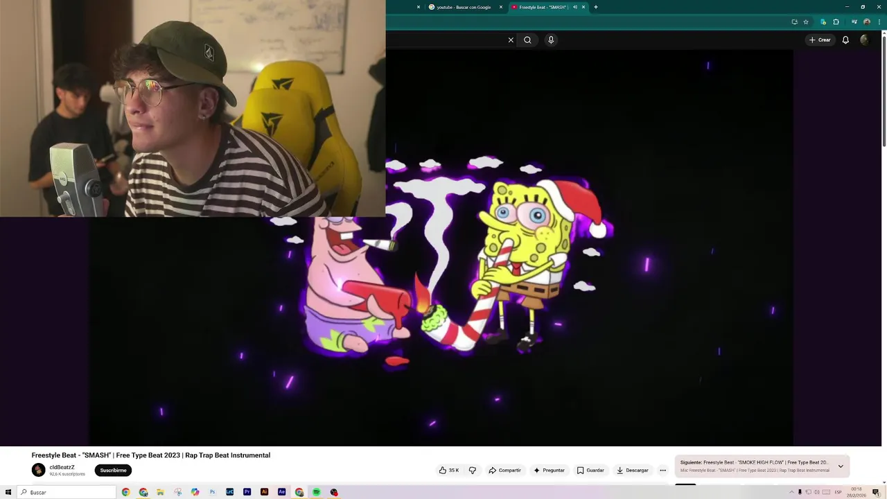Image resolution: width=887 pixels, height=499 pixels.
Task: Download video via the Descargar button
Action: click(632, 470)
